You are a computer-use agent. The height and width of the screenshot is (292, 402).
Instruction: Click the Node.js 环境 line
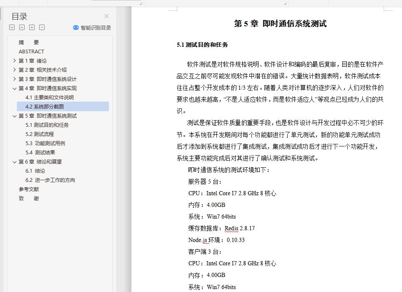(216, 240)
